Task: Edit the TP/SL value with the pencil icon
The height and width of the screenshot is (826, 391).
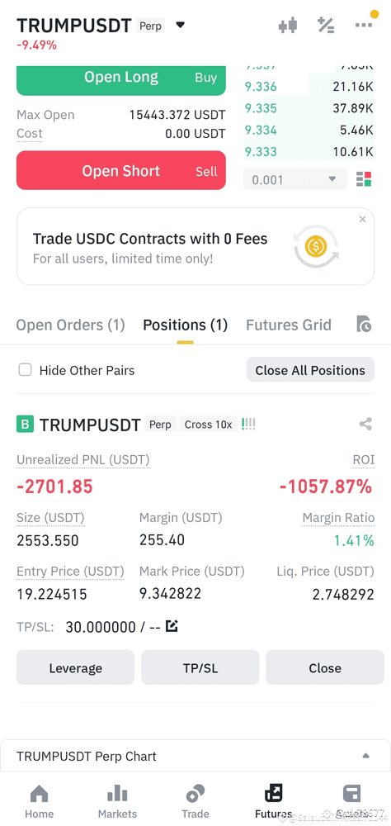Action: tap(172, 626)
